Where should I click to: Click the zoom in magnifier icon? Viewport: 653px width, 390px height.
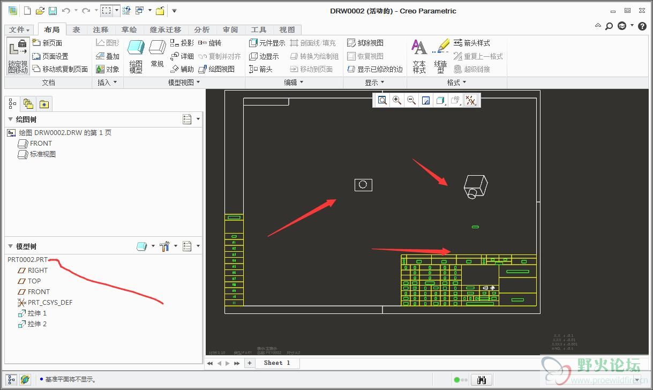(397, 100)
